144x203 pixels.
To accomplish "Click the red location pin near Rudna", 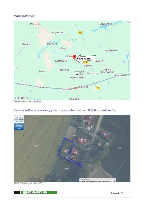I will pos(74,57).
